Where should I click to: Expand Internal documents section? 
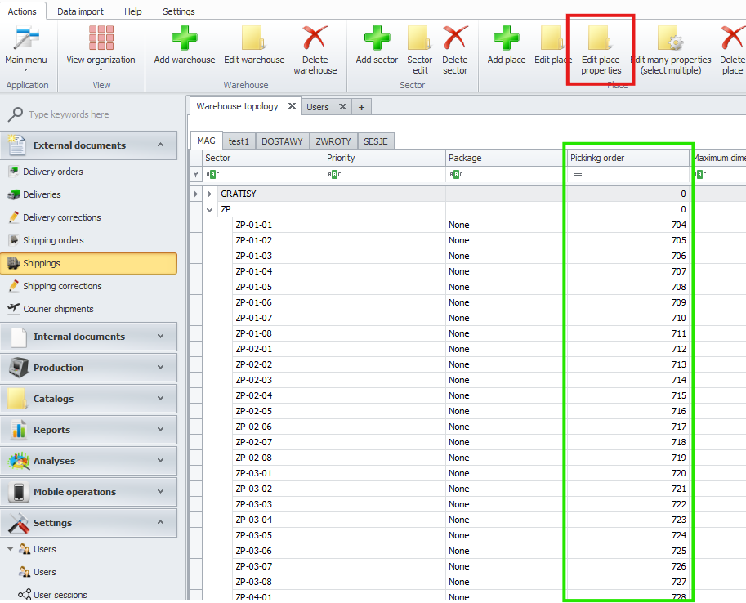(x=161, y=336)
